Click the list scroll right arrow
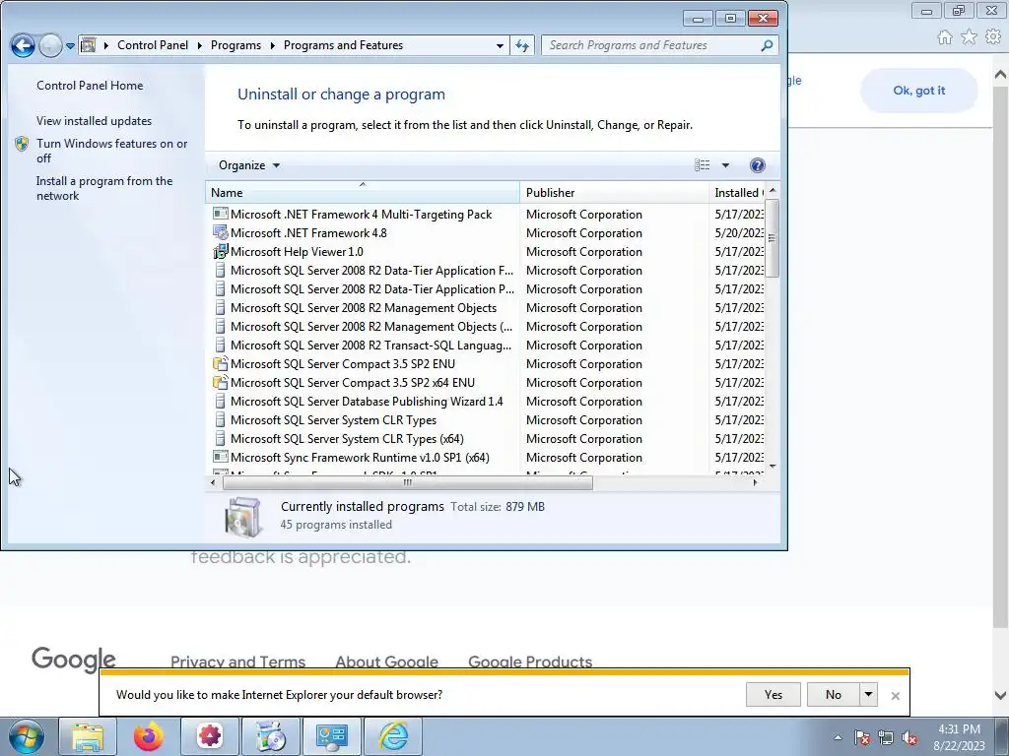Viewport: 1009px width, 756px height. [756, 482]
